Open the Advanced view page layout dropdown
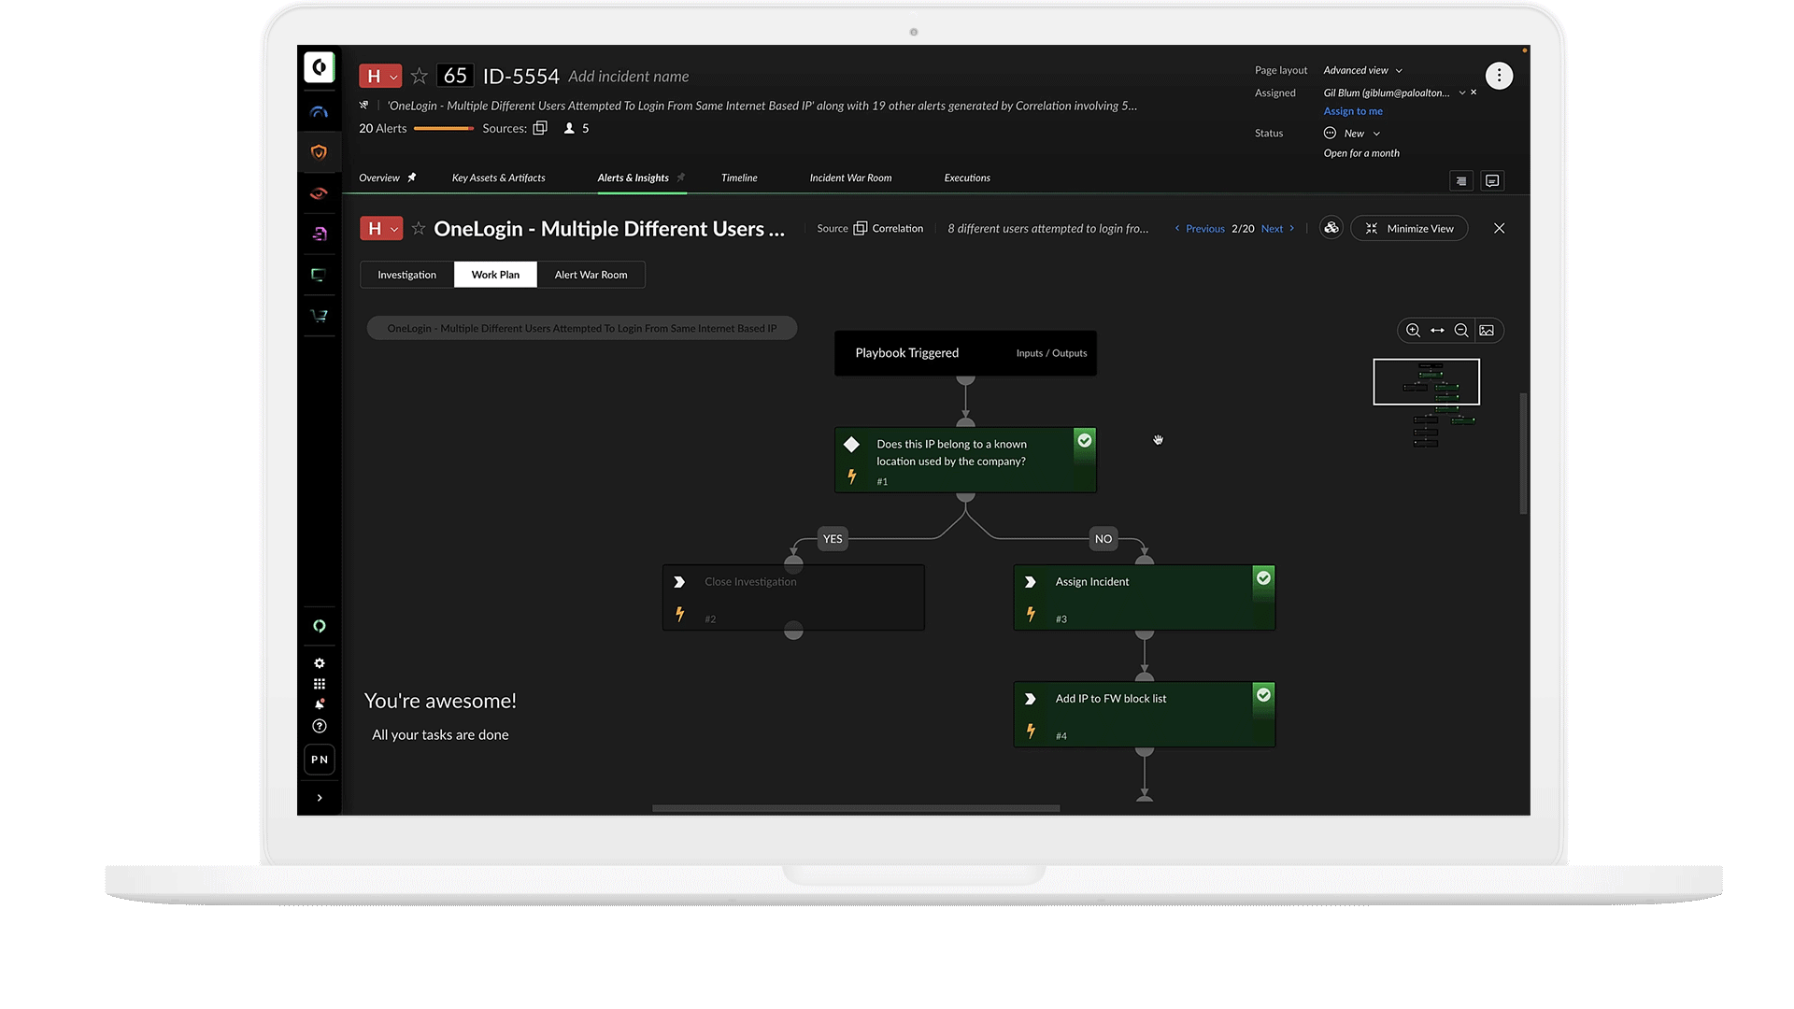 click(x=1362, y=71)
